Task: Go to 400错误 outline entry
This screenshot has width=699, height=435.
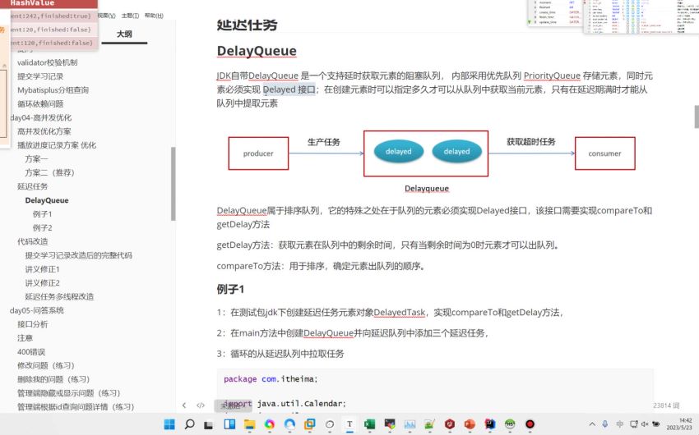Action: tap(31, 352)
